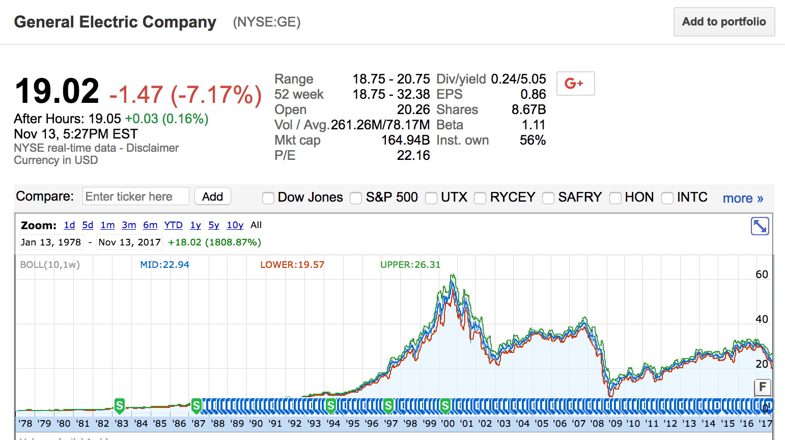Switch chart zoom to YTD
This screenshot has height=440, width=785.
[173, 225]
